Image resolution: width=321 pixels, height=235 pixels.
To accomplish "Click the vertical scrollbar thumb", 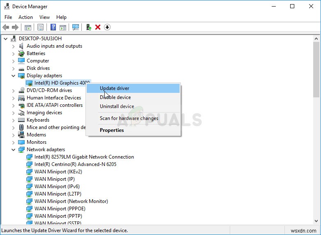I will pos(316,69).
